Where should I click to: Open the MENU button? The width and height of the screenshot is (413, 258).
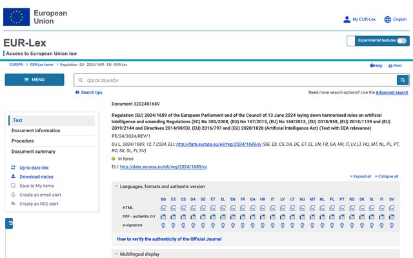click(34, 79)
